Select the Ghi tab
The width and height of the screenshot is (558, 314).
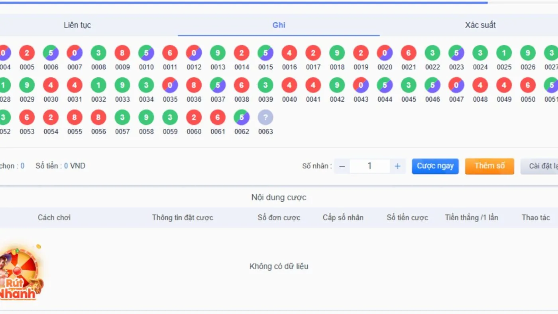click(279, 25)
